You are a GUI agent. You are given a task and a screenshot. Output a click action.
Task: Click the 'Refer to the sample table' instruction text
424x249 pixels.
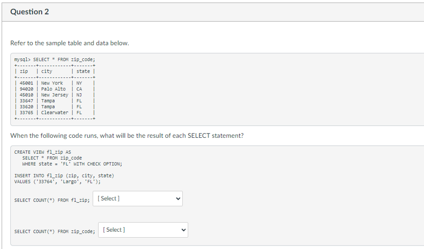(69, 43)
